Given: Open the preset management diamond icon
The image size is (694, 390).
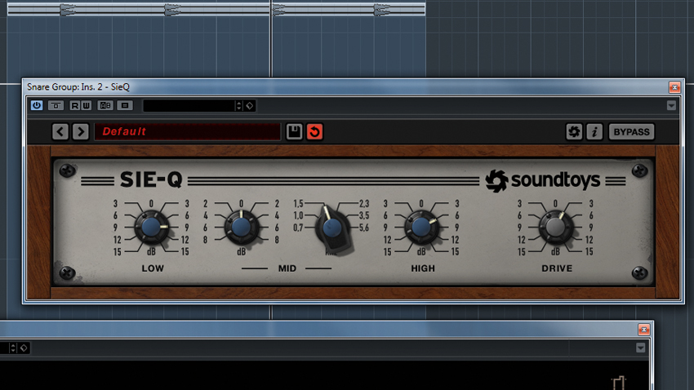Looking at the screenshot, I should click(x=250, y=106).
